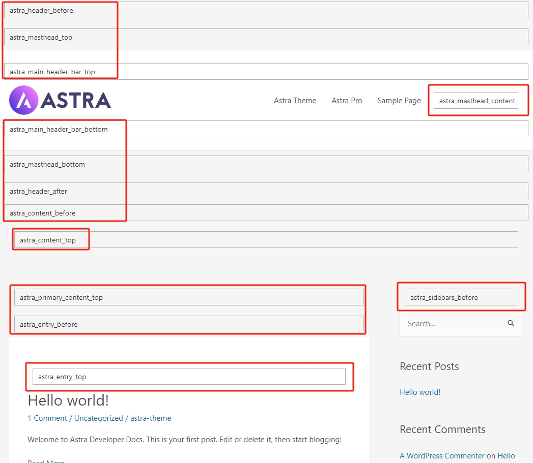This screenshot has height=463, width=533.
Task: Click the Welcome to Astra Developer Docs paragraph
Action: click(x=185, y=440)
